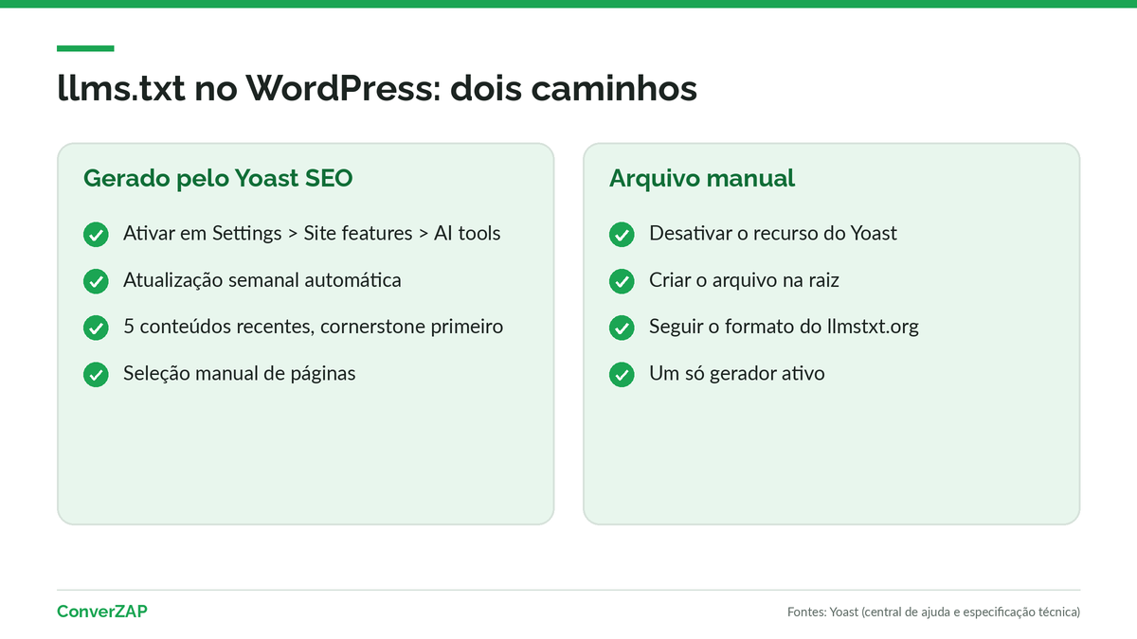
Task: Click the heading 'Gerado pelo Yoast SEO'
Action: pos(218,178)
